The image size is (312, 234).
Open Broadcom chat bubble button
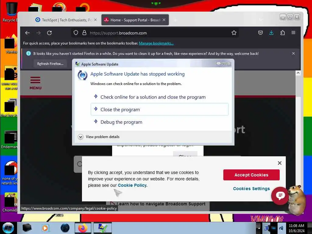(x=280, y=196)
